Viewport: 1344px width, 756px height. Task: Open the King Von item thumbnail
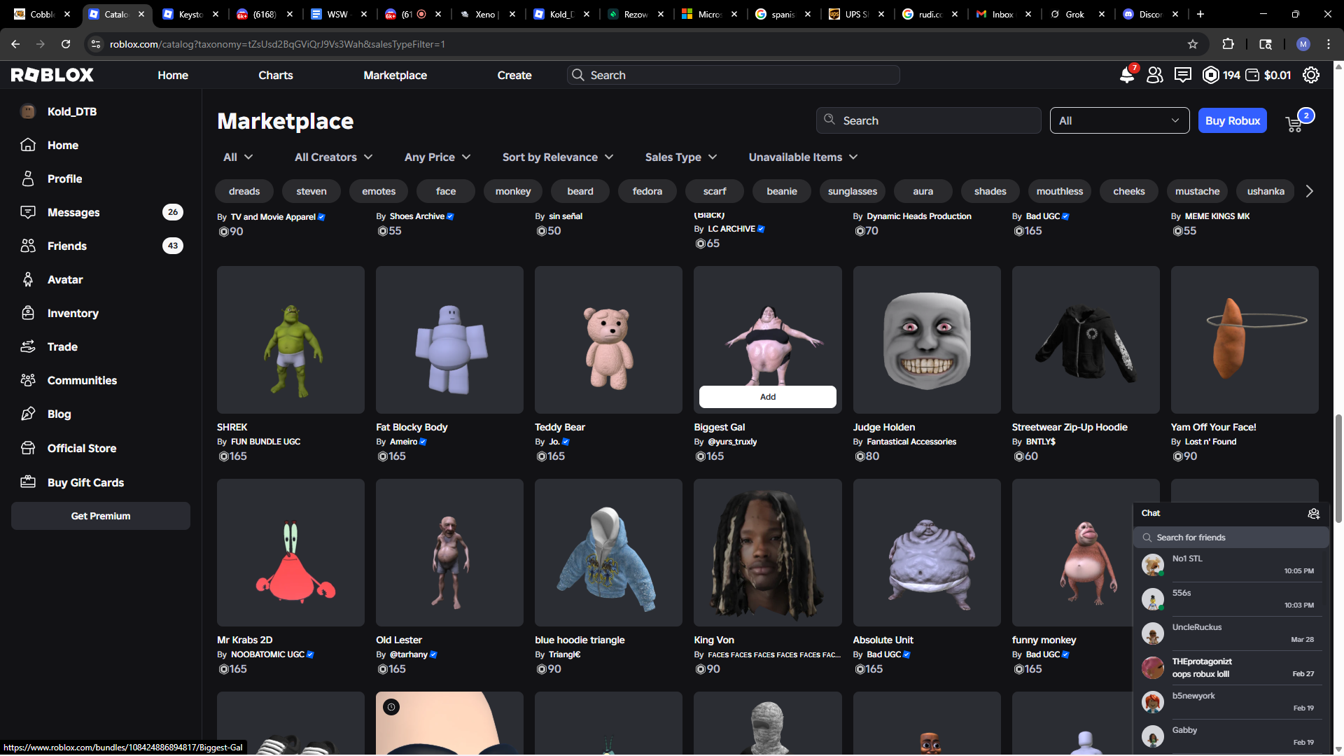(767, 552)
